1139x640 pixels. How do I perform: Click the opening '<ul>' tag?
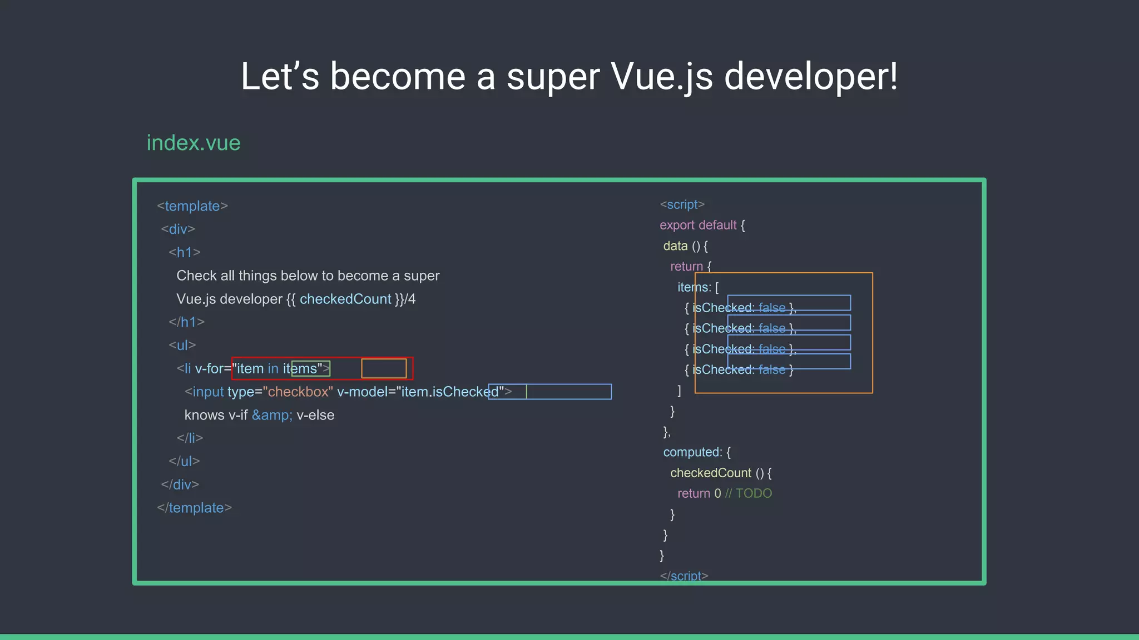[182, 345]
